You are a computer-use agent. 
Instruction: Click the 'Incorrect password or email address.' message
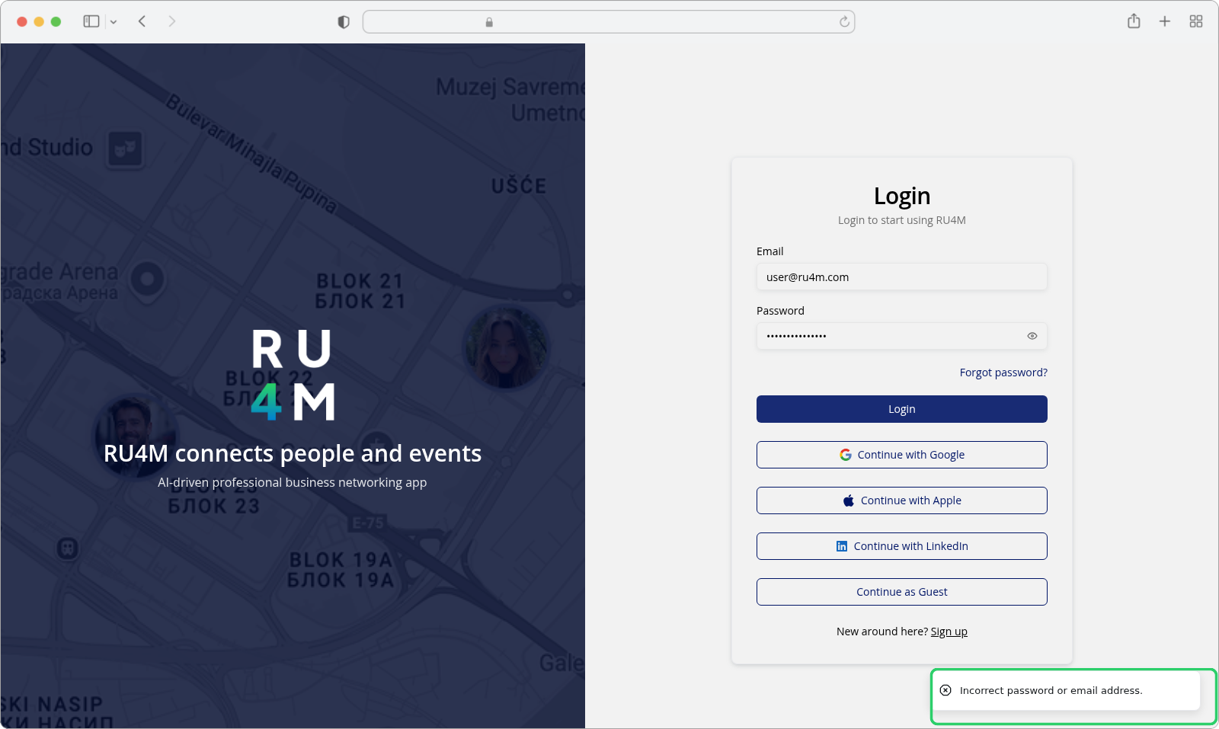coord(1051,691)
